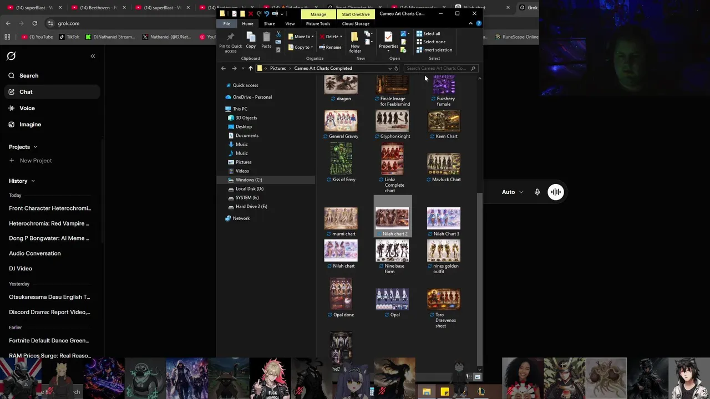Click the Explorer search box
The image size is (710, 399).
[x=440, y=68]
